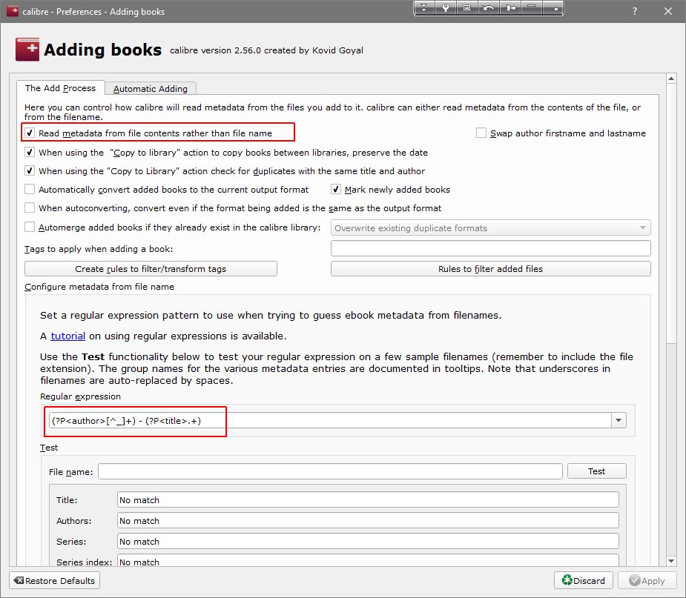686x598 pixels.
Task: Click the File name input field
Action: [x=330, y=471]
